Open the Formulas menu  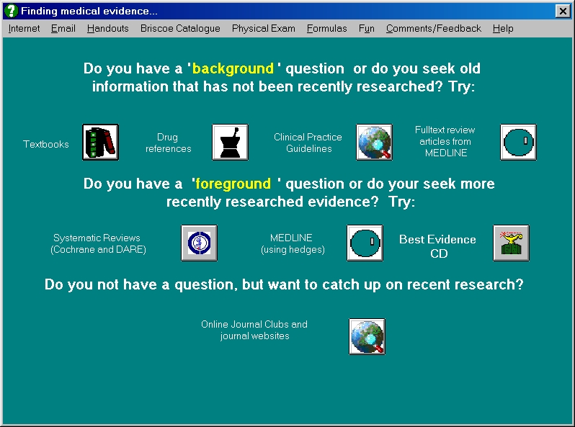tap(326, 28)
